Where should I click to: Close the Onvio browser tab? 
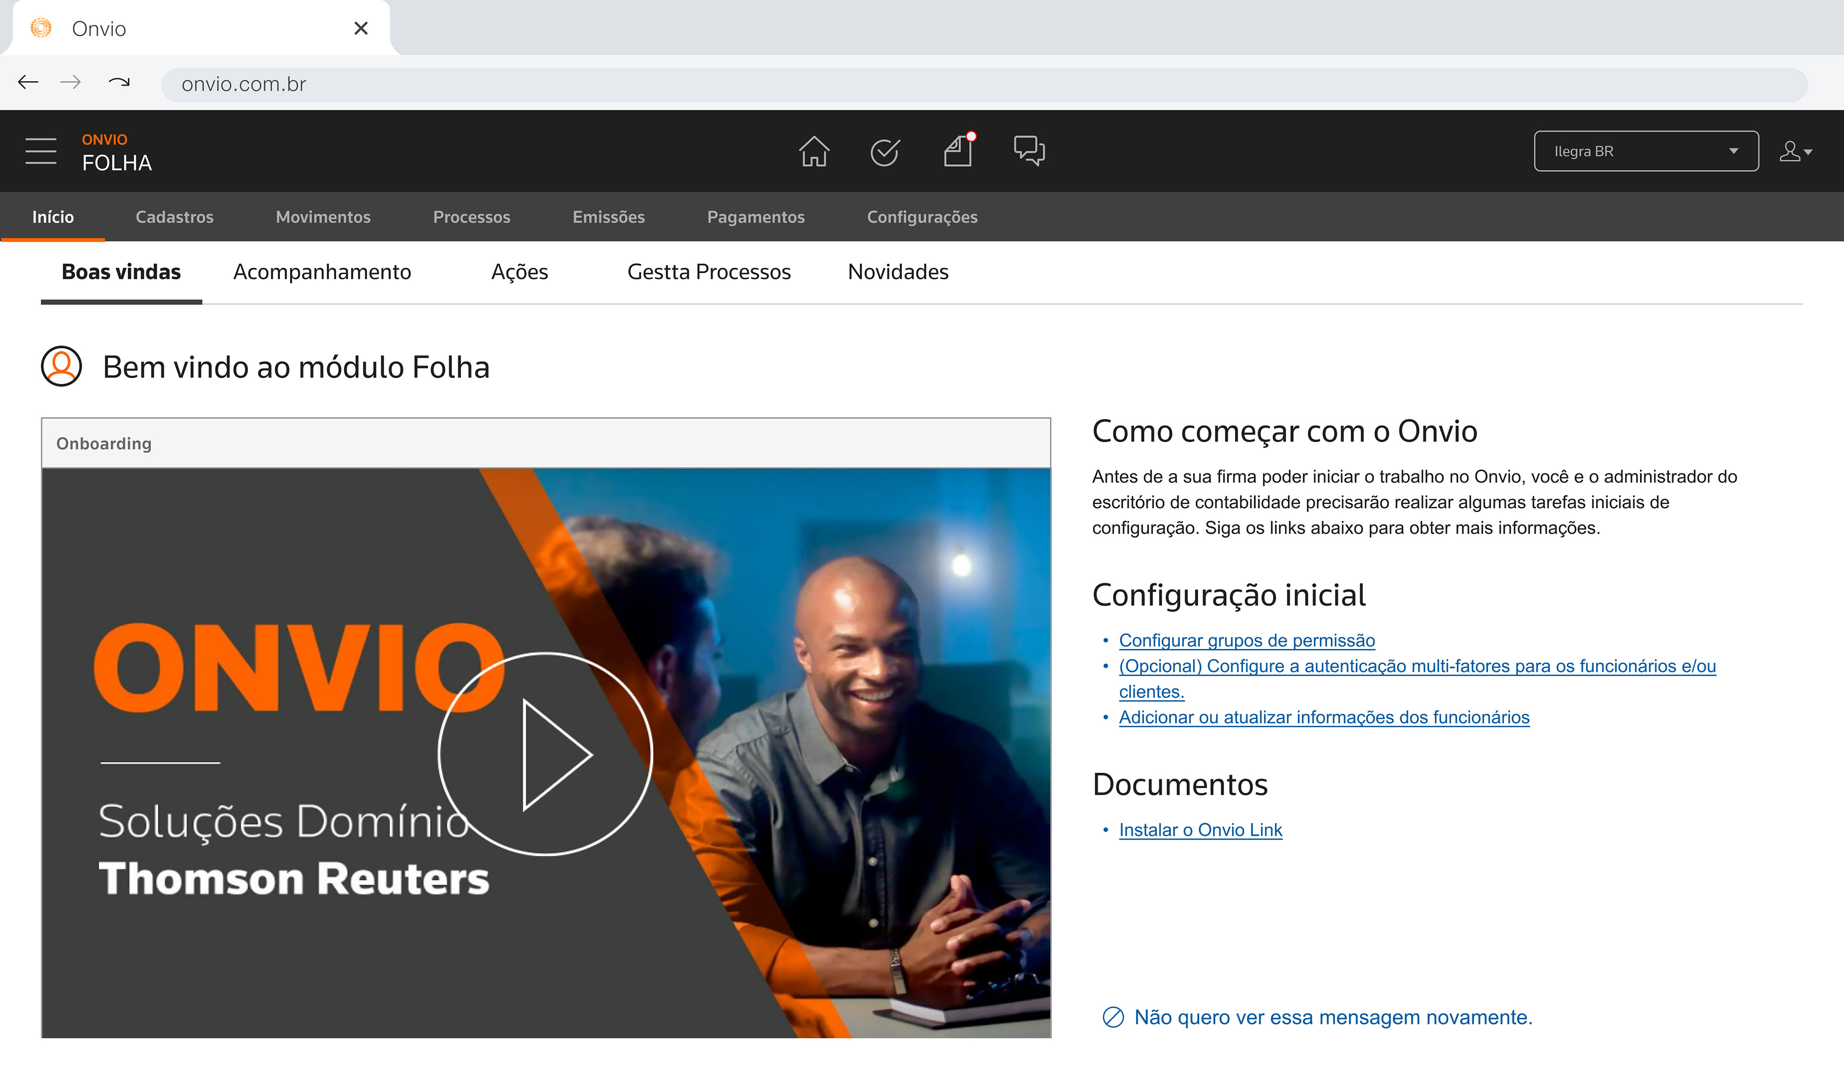361,28
